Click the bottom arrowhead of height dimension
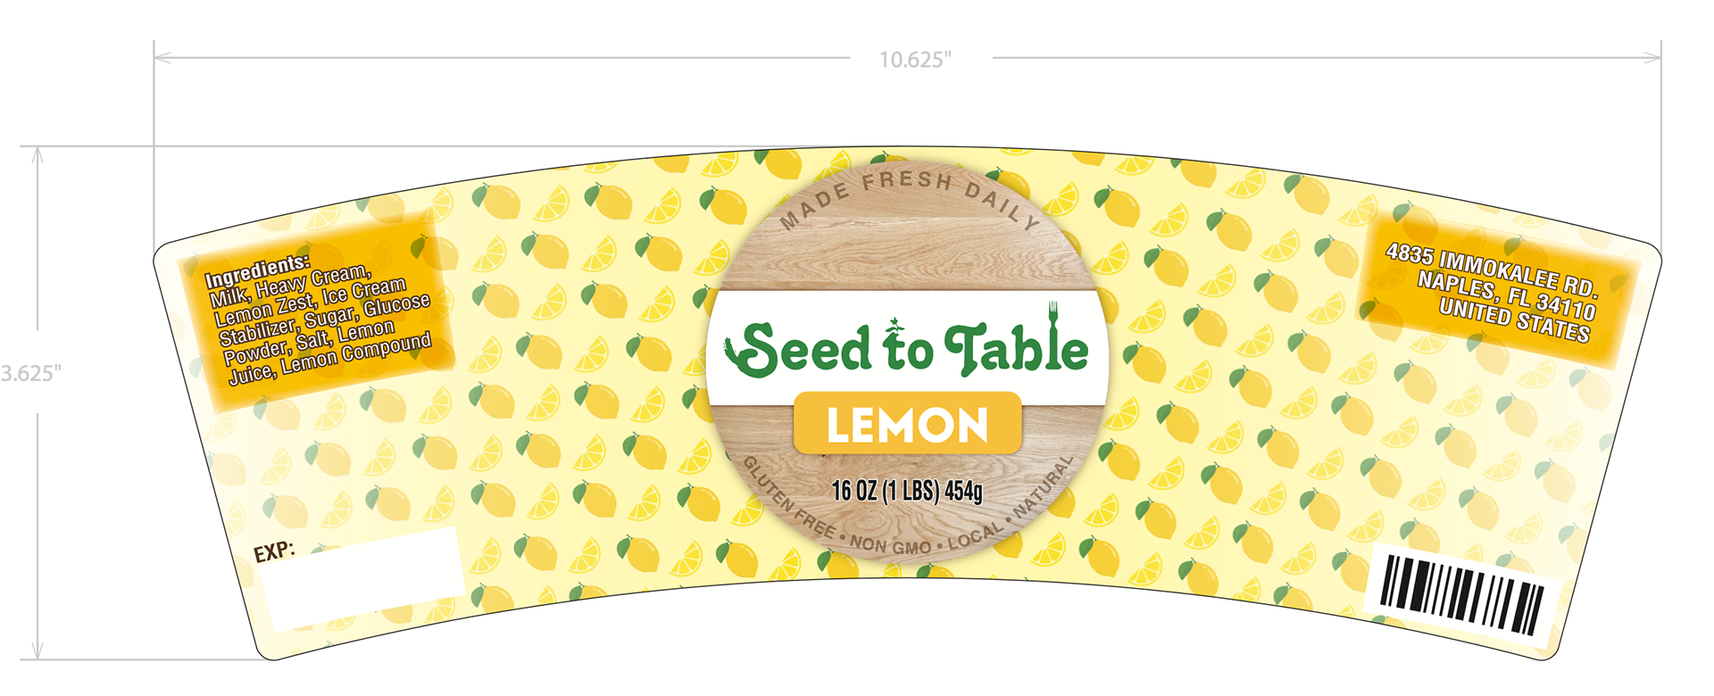The height and width of the screenshot is (696, 1714). [x=37, y=650]
